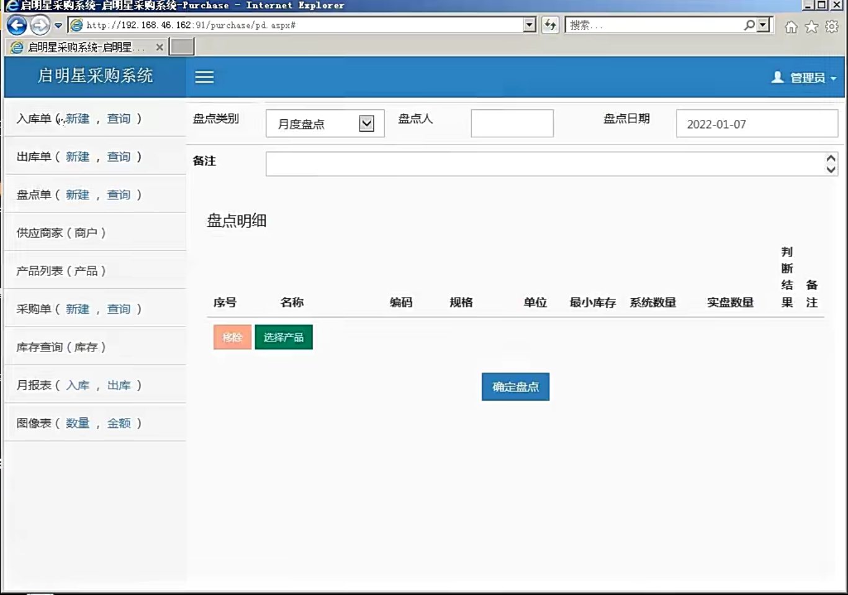Click the page refresh icon

pos(550,25)
